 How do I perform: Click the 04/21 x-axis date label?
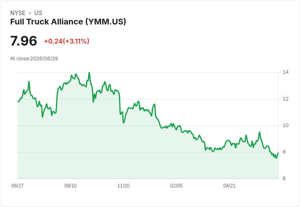tap(229, 185)
